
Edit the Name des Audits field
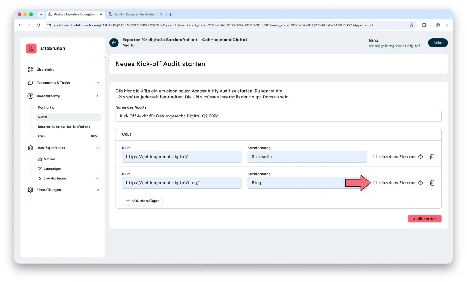tap(278, 116)
